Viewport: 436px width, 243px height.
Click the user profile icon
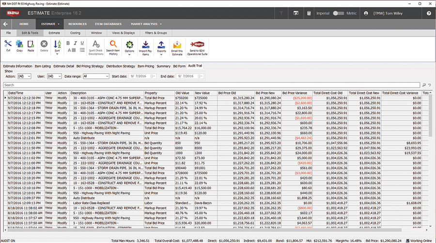(366, 14)
